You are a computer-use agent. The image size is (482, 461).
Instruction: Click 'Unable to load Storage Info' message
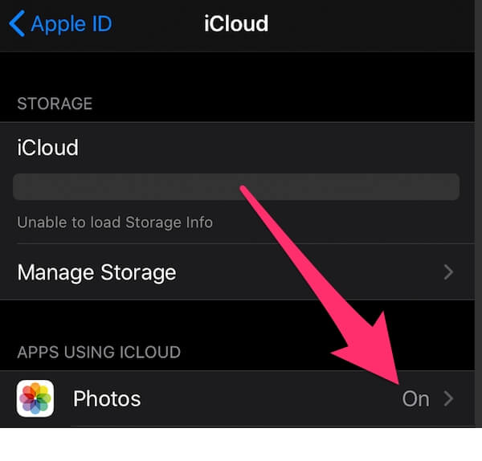pyautogui.click(x=115, y=222)
